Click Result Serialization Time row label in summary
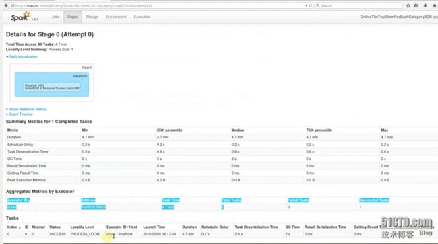The height and width of the screenshot is (244, 438). tap(27, 166)
